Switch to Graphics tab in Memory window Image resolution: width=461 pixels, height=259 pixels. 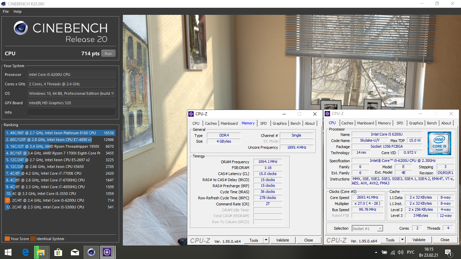pyautogui.click(x=280, y=123)
